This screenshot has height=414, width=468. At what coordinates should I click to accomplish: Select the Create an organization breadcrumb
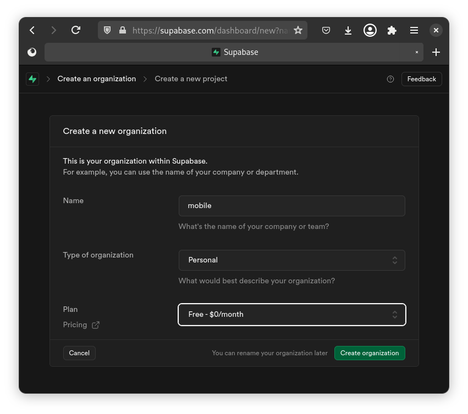click(x=96, y=79)
